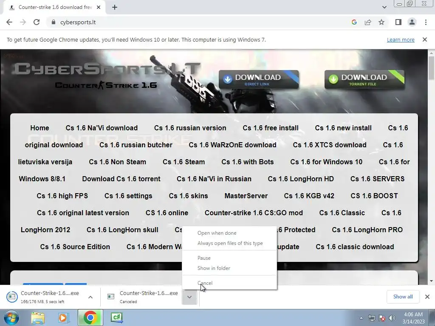Follow the Learn more link

[401, 39]
